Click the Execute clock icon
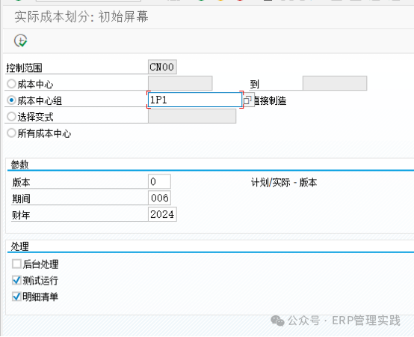The width and height of the screenshot is (414, 337). coord(21,40)
